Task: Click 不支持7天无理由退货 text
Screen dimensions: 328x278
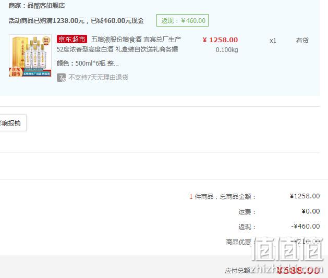Action: (99, 78)
